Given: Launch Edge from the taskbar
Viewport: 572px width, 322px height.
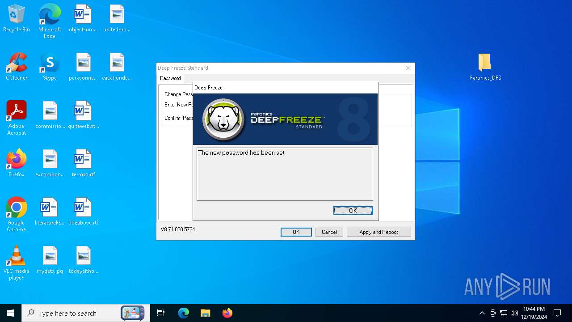Looking at the screenshot, I should tap(184, 313).
